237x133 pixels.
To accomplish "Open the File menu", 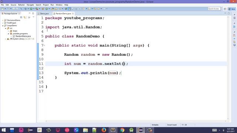I will 2,5.
